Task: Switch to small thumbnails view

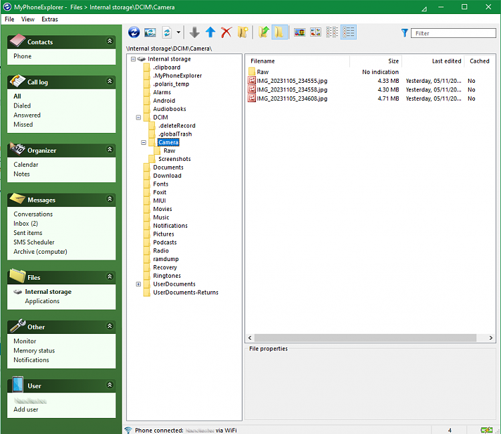Action: tap(316, 32)
